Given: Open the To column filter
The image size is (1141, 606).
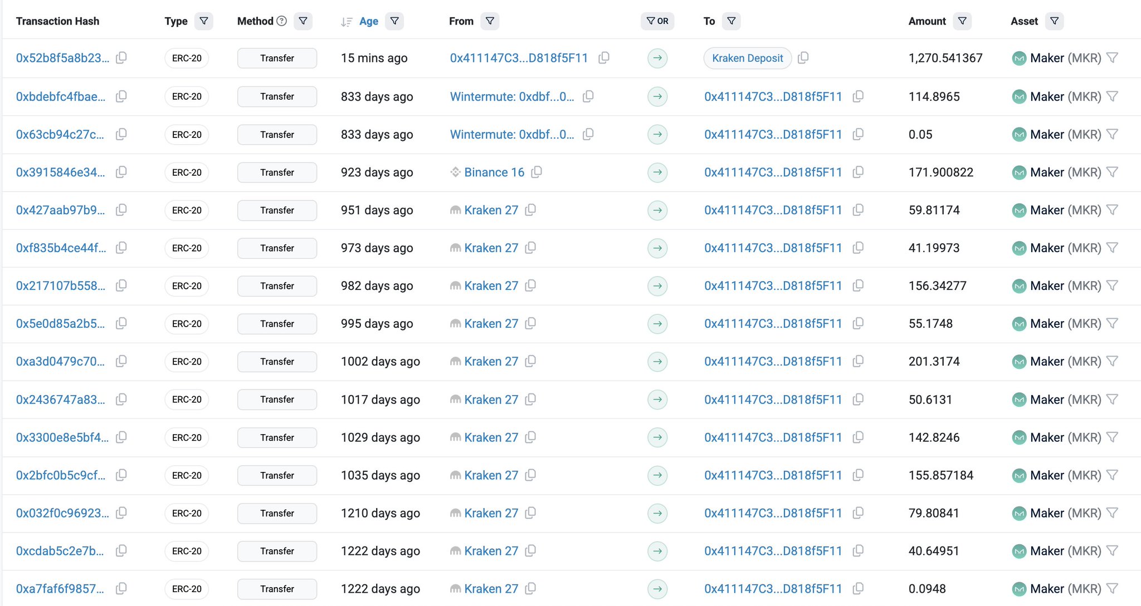Looking at the screenshot, I should [732, 21].
